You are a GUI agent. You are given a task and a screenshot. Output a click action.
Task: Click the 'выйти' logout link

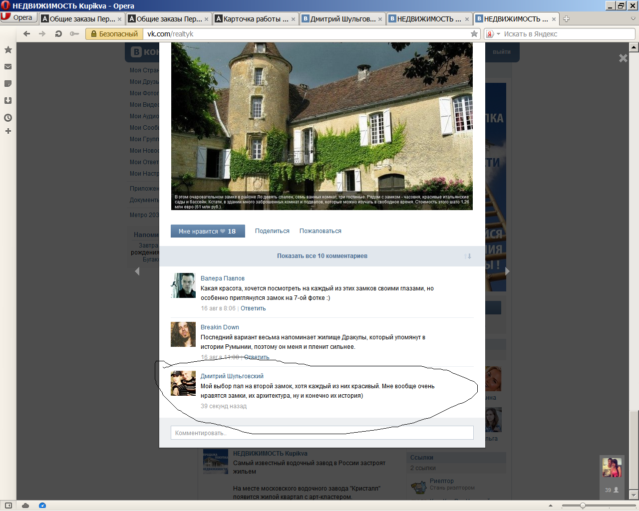502,52
